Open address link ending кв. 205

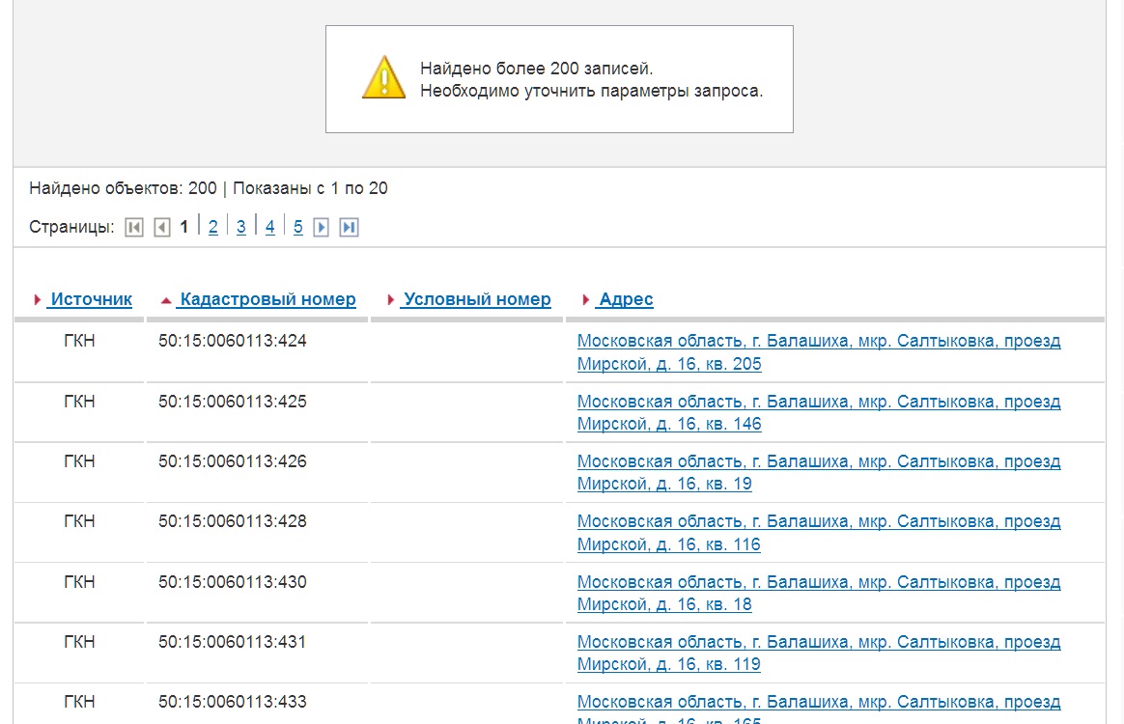pos(818,352)
